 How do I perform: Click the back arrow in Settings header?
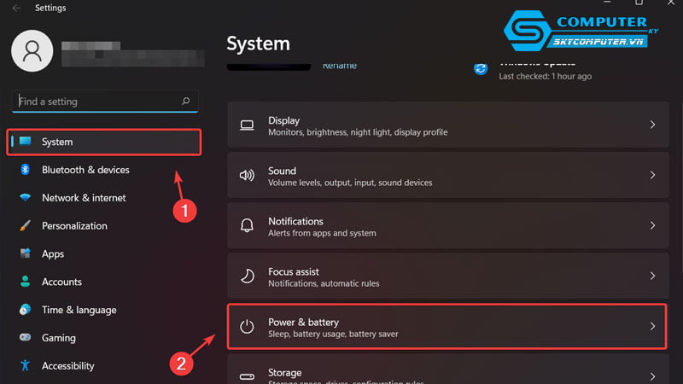pyautogui.click(x=16, y=8)
